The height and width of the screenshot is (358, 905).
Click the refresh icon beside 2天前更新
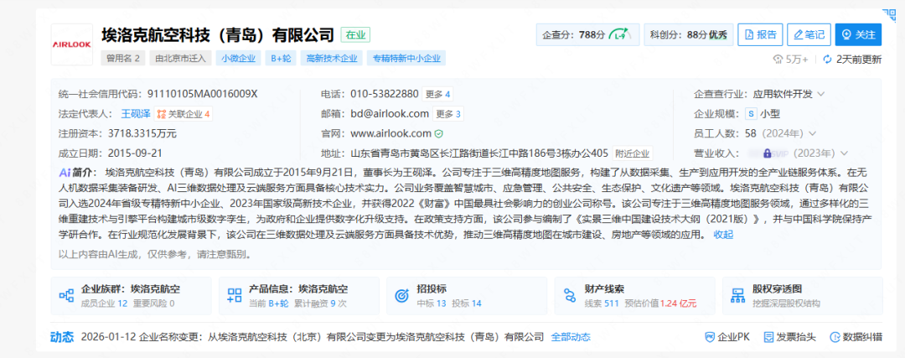[827, 60]
